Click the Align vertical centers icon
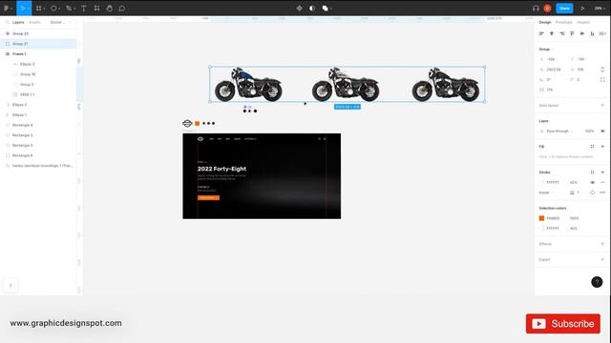Viewport: 611px width, 343px height. [x=582, y=34]
